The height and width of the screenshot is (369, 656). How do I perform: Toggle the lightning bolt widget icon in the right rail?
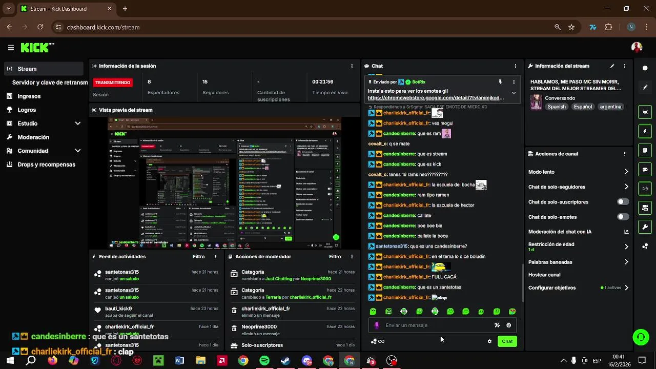645,131
